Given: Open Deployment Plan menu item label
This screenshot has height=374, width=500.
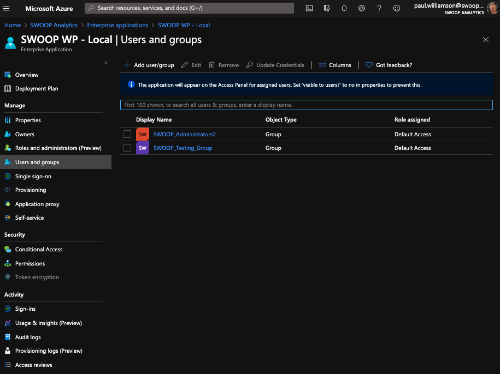Looking at the screenshot, I should 37,88.
